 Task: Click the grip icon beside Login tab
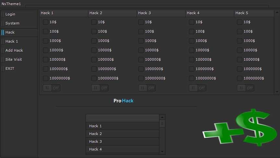coord(3,14)
